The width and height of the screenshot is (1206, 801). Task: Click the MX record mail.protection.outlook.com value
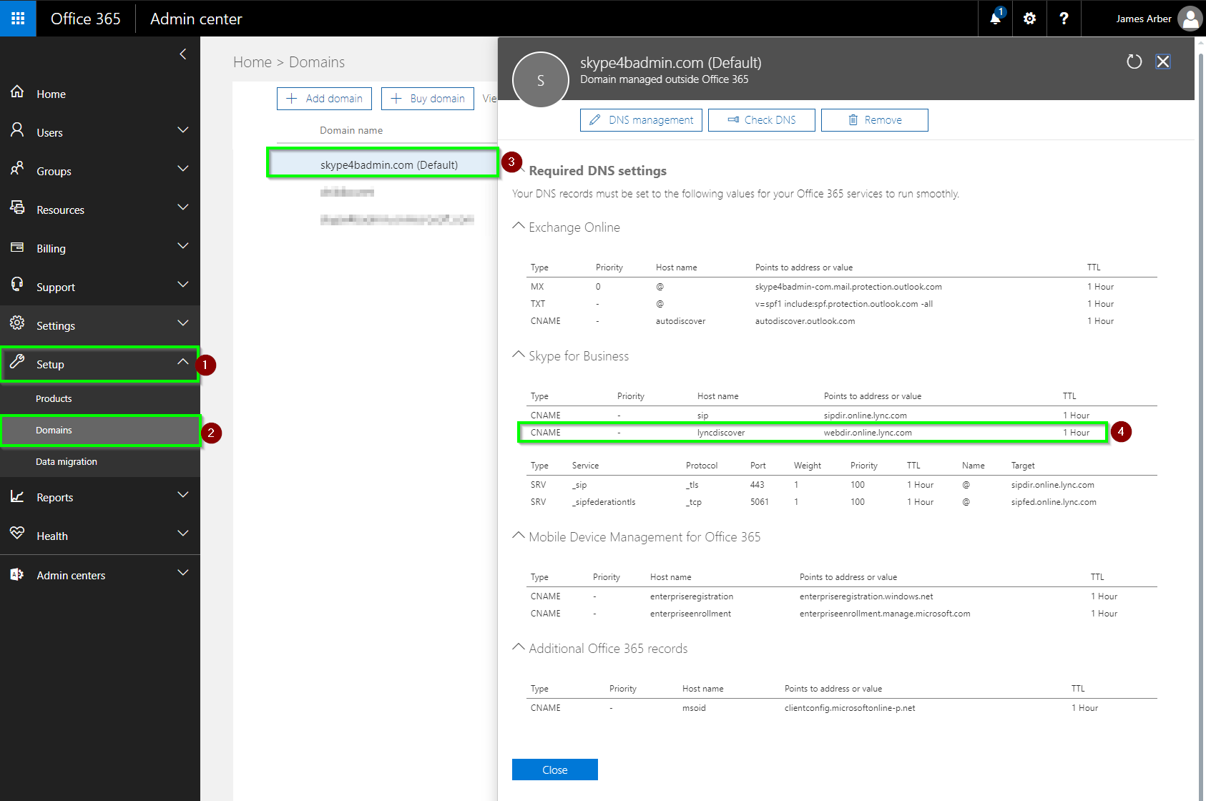848,287
